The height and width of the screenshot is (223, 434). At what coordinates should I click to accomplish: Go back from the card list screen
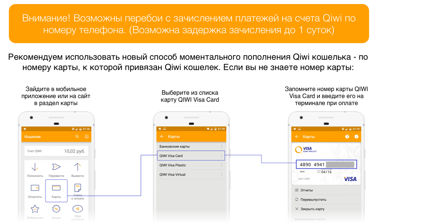161,137
